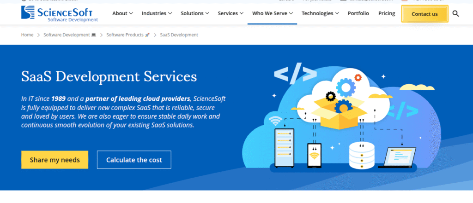Screen dimensions: 473x203
Task: Open the Software Development breadcrumb link
Action: pos(70,35)
